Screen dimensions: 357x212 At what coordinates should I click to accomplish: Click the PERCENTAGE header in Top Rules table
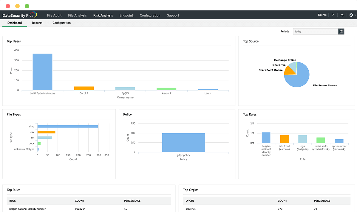click(132, 201)
